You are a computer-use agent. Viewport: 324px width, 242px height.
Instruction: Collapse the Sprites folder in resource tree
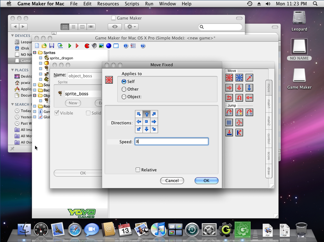point(35,53)
